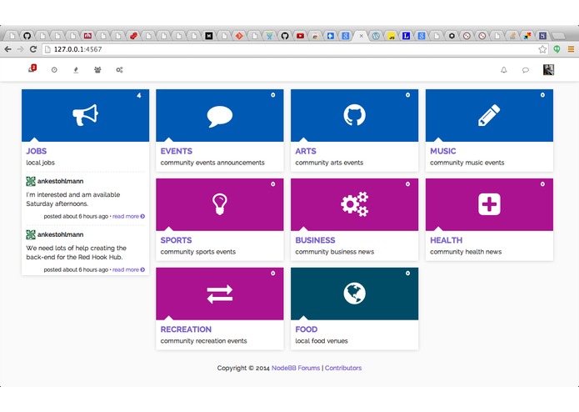The height and width of the screenshot is (412, 579).
Task: Open ankestohlmann above the Saturday afternoons post
Action: point(60,181)
